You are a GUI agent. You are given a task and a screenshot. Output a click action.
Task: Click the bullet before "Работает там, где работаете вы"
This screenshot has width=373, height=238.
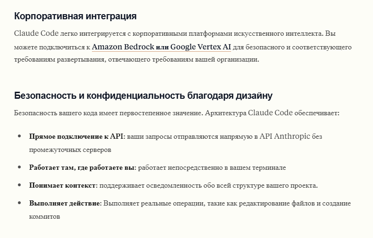19,167
